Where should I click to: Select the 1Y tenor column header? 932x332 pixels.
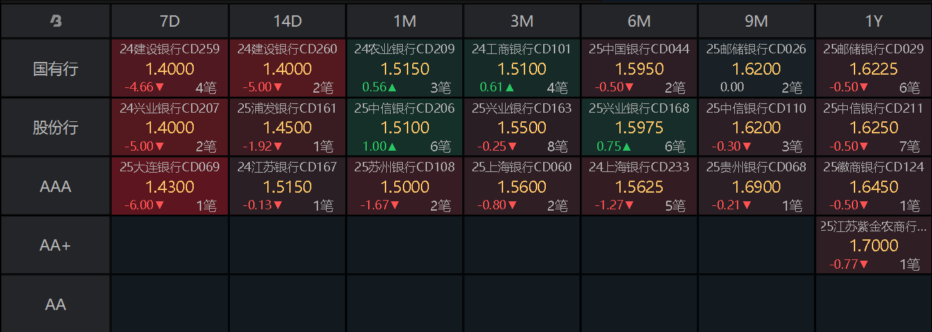tap(873, 21)
